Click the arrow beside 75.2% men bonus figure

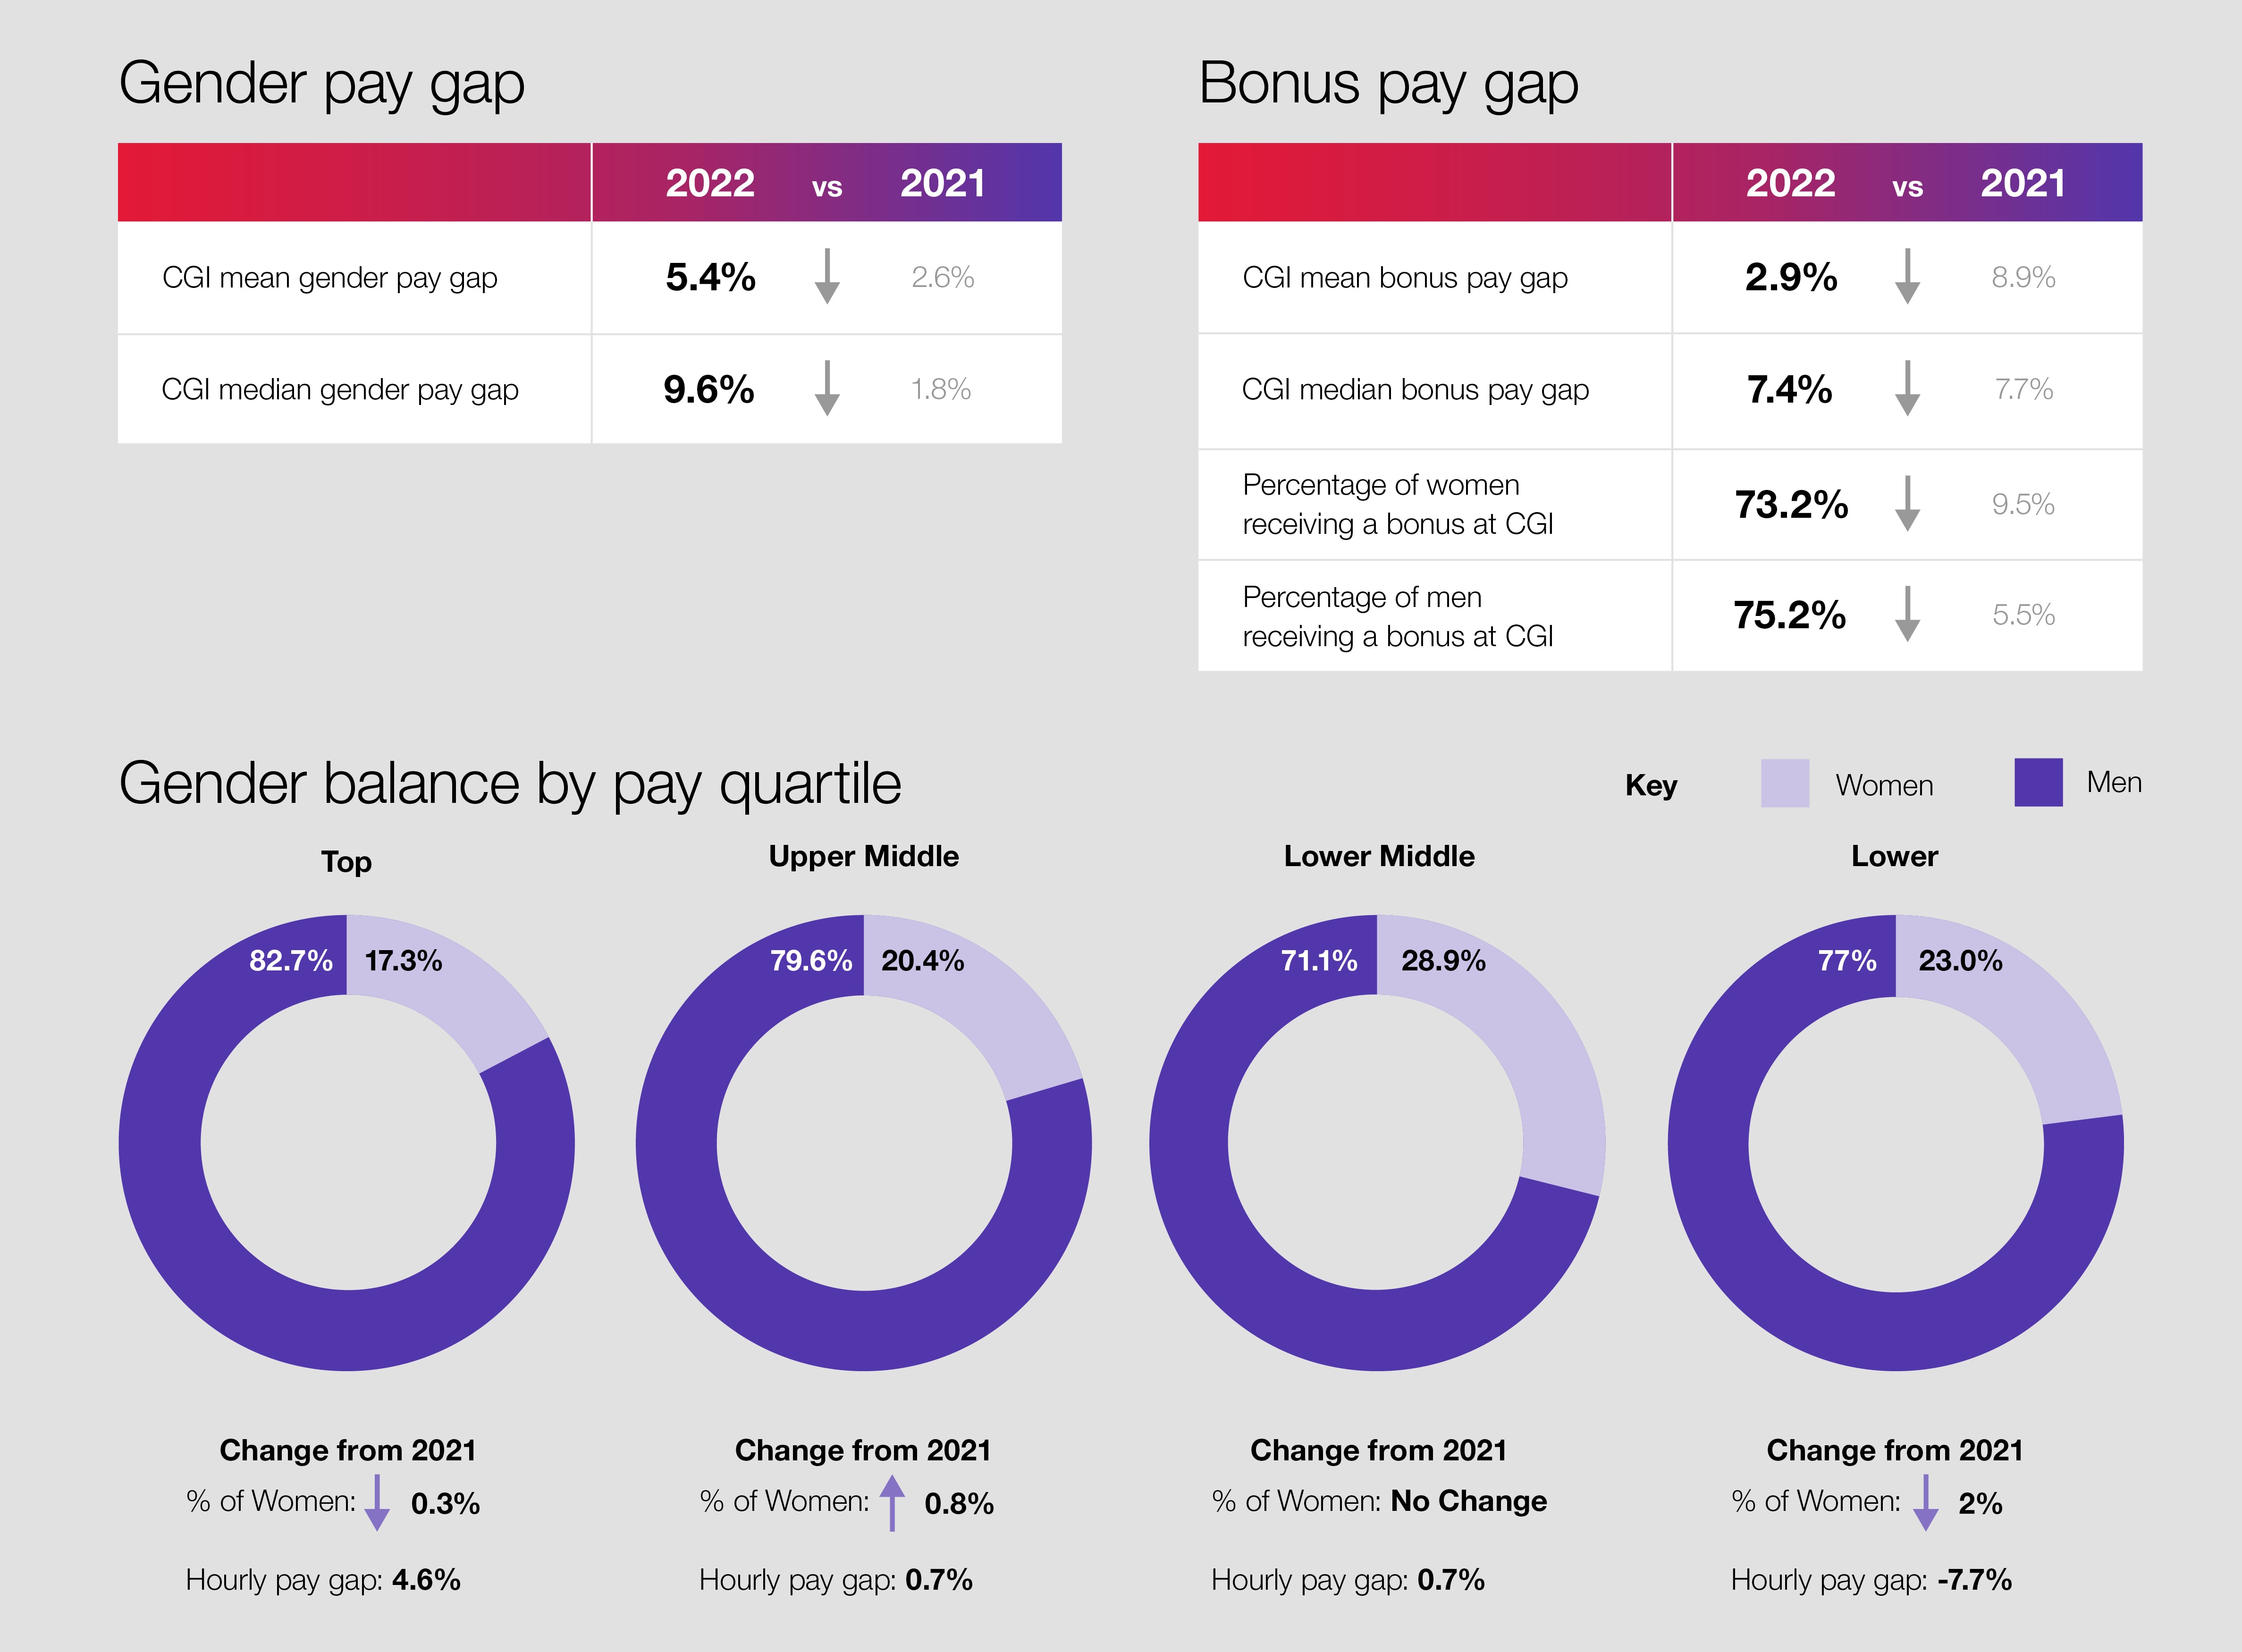tap(1906, 614)
